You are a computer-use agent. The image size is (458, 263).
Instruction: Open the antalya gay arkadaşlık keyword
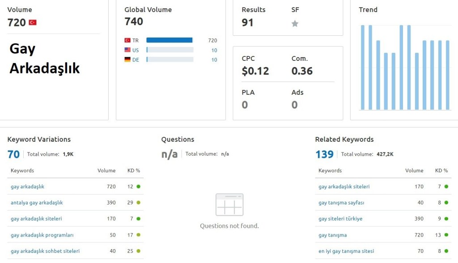(x=37, y=203)
